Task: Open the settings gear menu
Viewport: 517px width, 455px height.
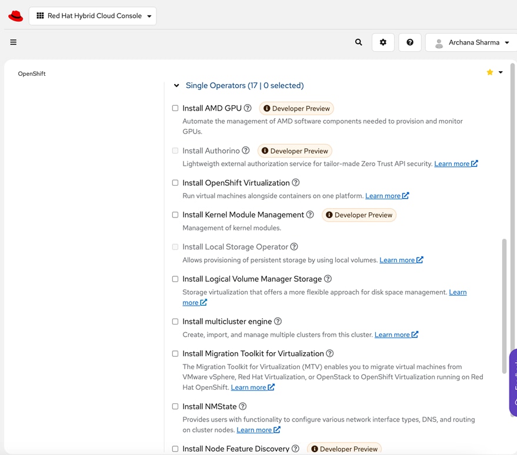Action: (383, 42)
